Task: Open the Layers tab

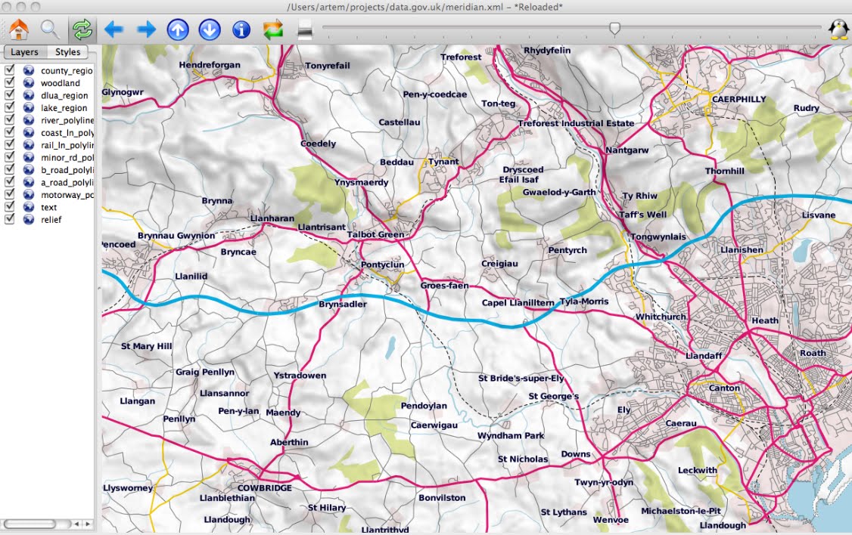Action: click(25, 52)
